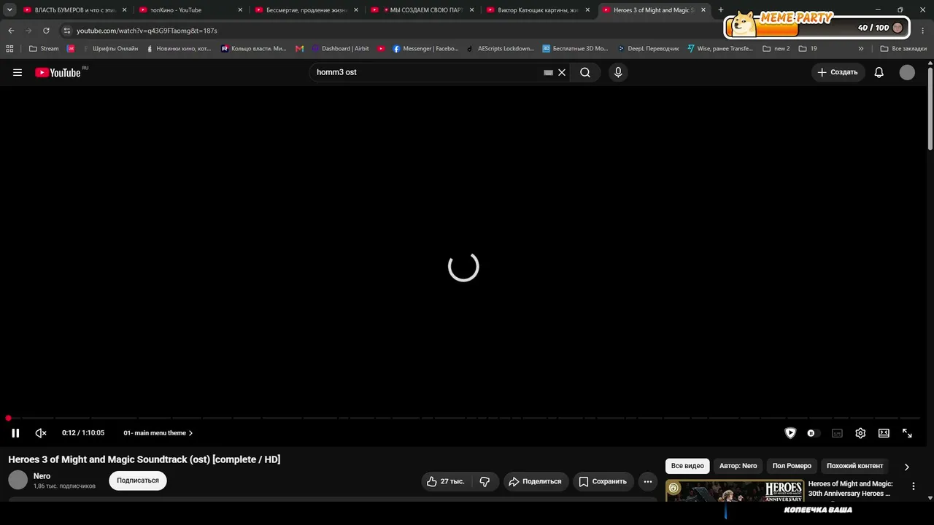Open the 'new 2' bookmark folder
This screenshot has height=525, width=934.
click(x=776, y=49)
